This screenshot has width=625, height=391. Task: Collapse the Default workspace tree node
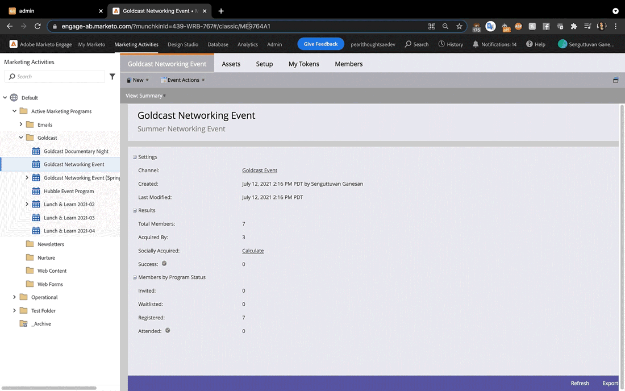5,98
